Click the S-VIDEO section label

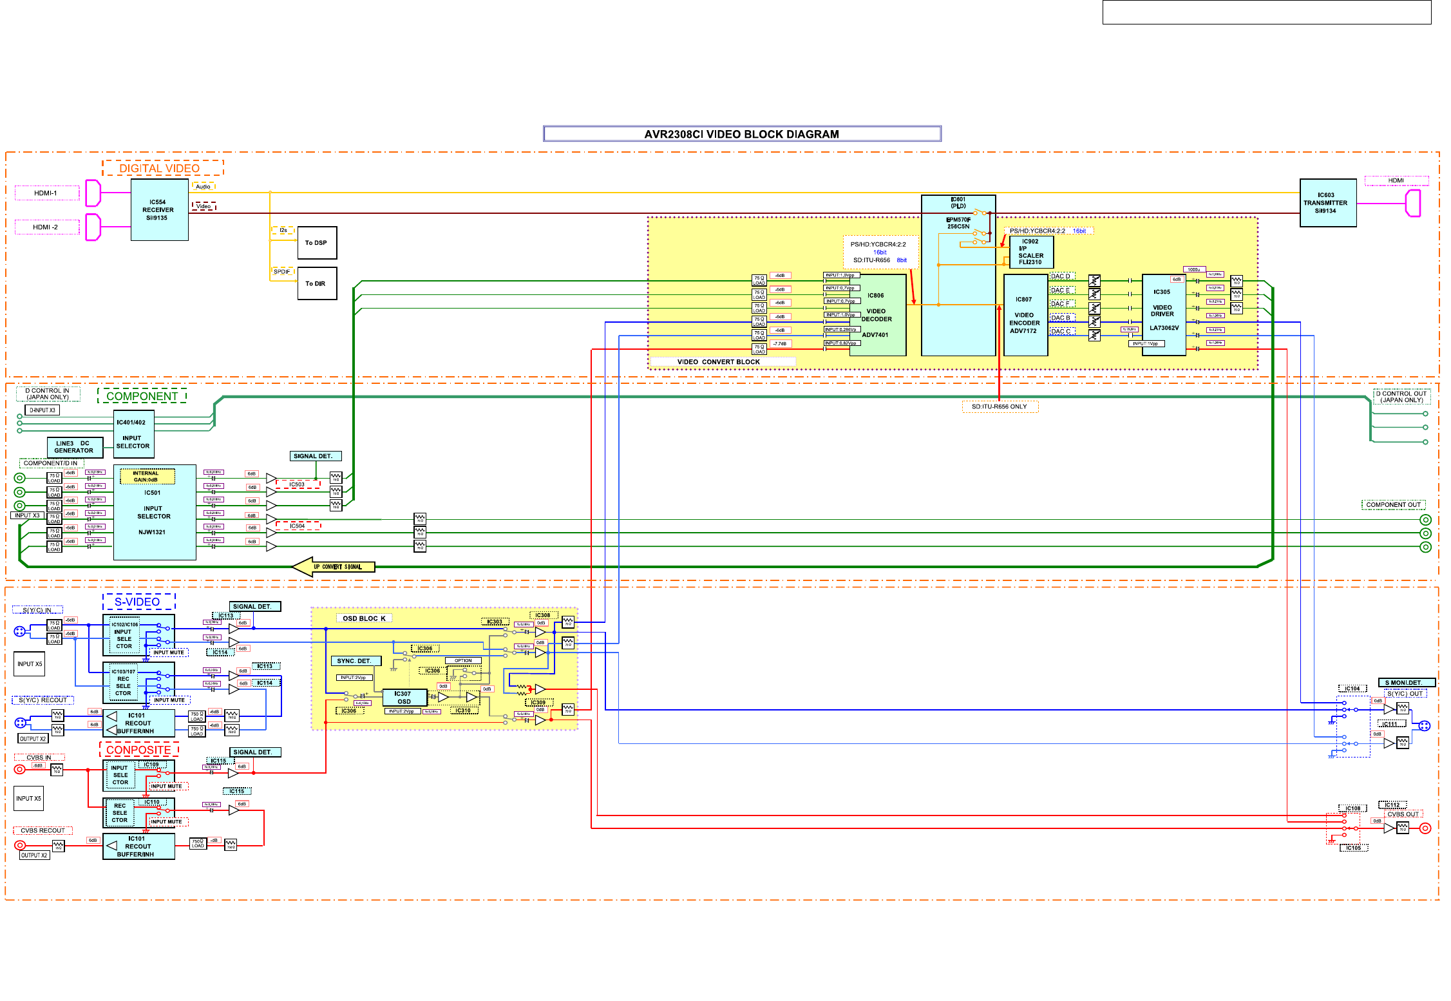(x=138, y=602)
